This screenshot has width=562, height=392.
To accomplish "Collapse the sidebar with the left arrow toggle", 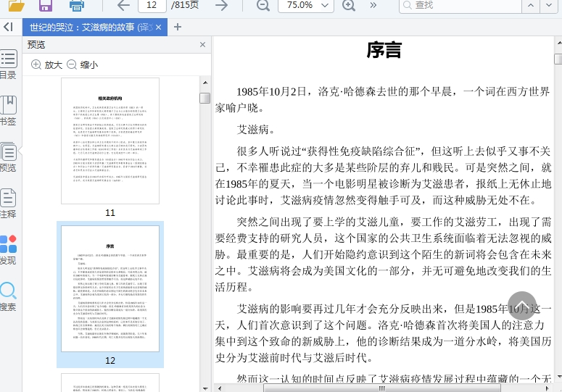I will pos(8,28).
